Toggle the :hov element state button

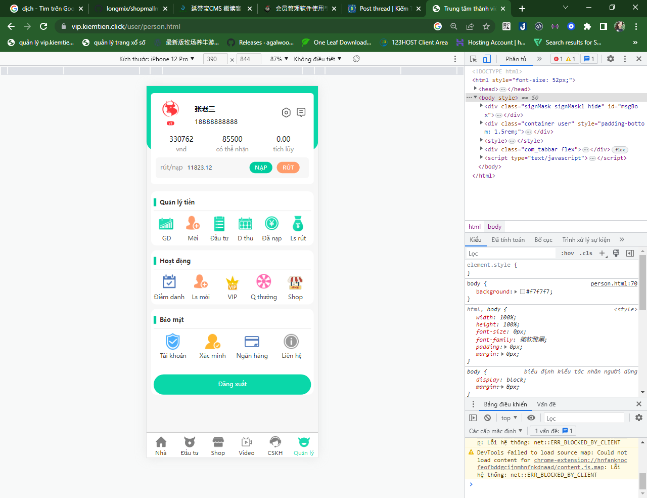[568, 253]
